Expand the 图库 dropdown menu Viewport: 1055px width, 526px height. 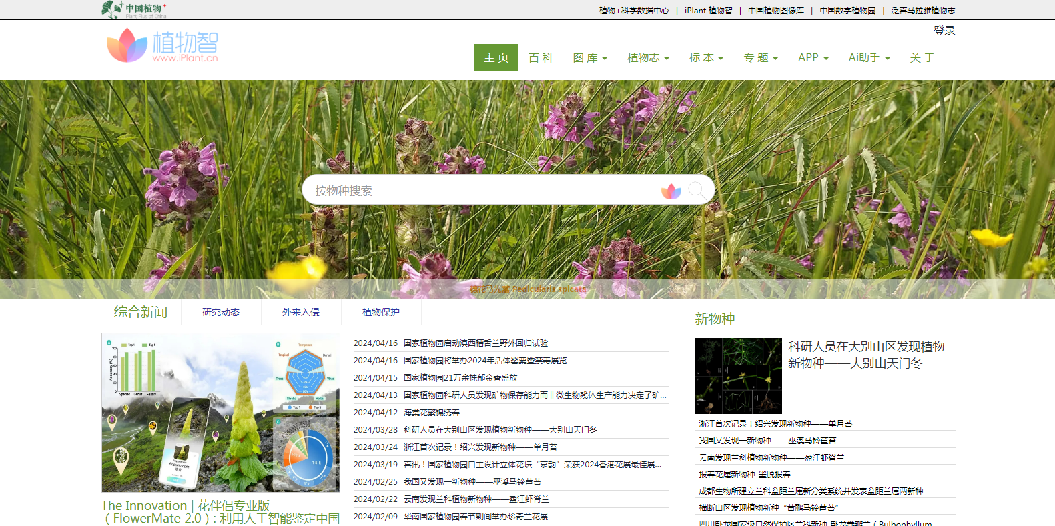click(x=590, y=58)
